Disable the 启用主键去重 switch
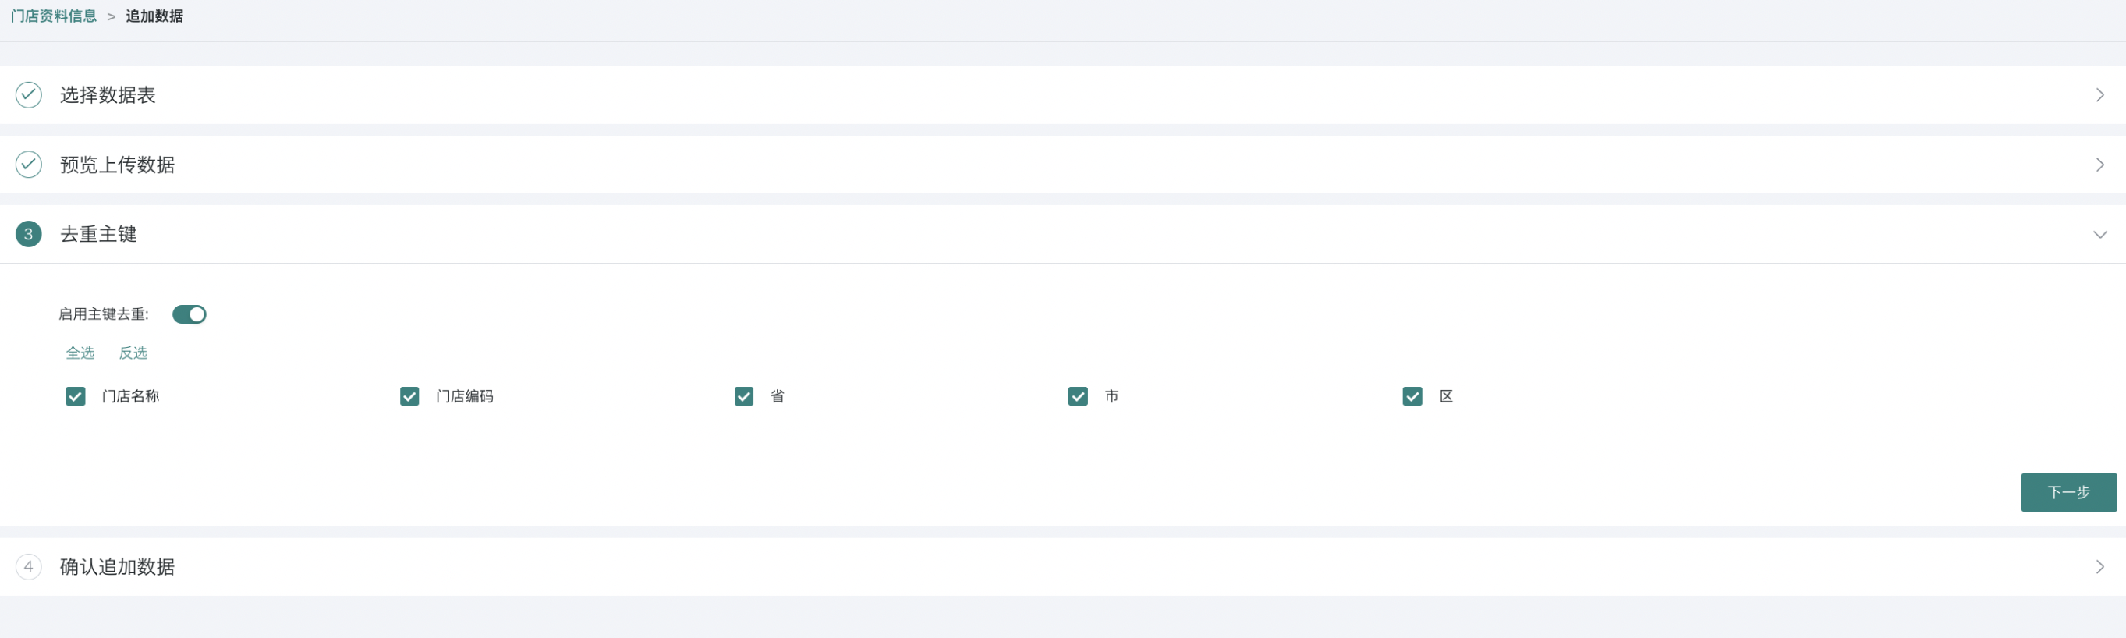Screen dimensions: 2126x638 click(189, 314)
